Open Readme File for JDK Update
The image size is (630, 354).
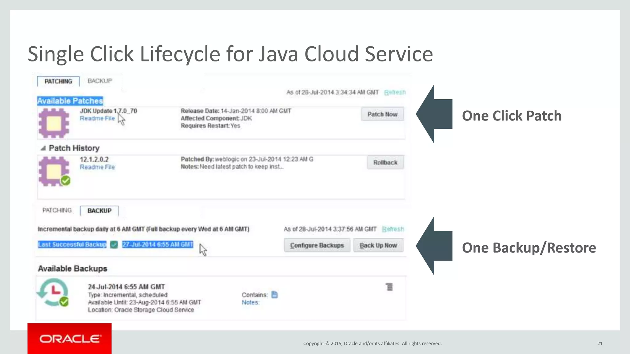(97, 118)
